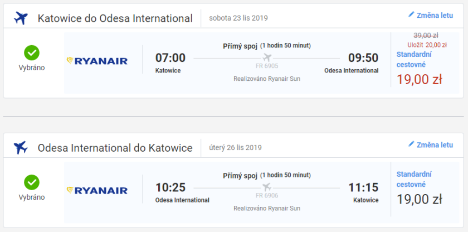Toggle the green Vybráno checkmark for outbound flight

pos(31,52)
